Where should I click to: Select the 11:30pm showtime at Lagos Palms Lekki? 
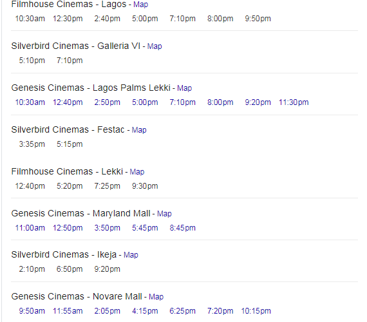[x=294, y=102]
